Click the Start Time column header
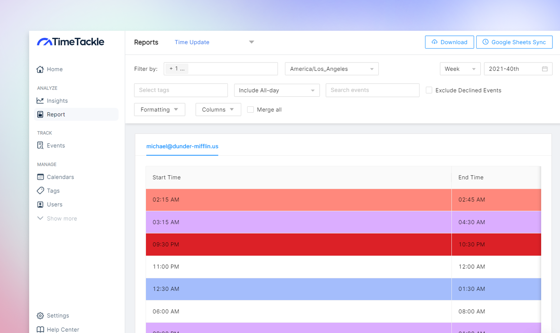 (298, 177)
